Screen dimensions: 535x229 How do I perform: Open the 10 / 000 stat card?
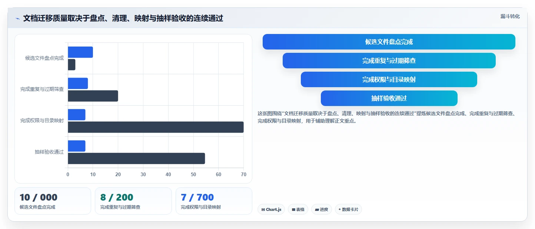(x=53, y=201)
